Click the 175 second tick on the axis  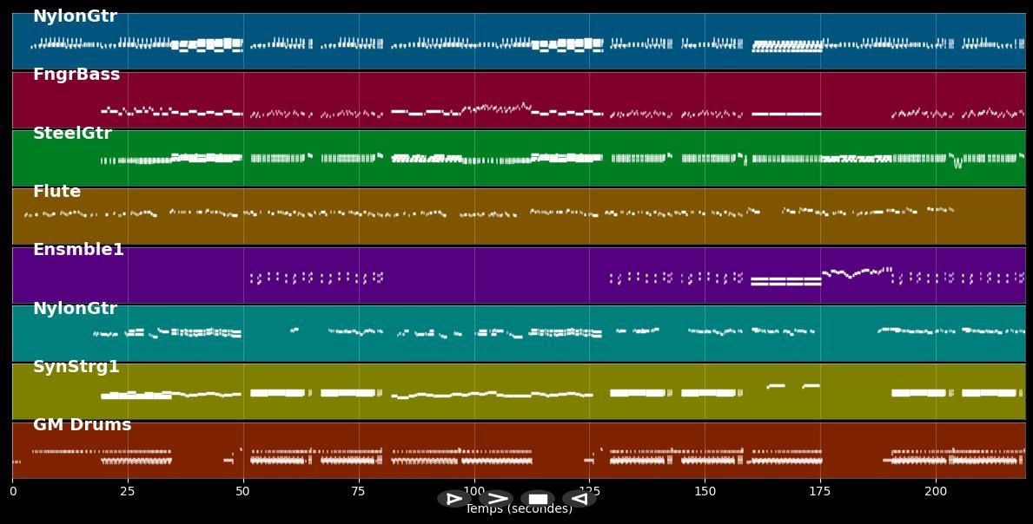point(820,492)
